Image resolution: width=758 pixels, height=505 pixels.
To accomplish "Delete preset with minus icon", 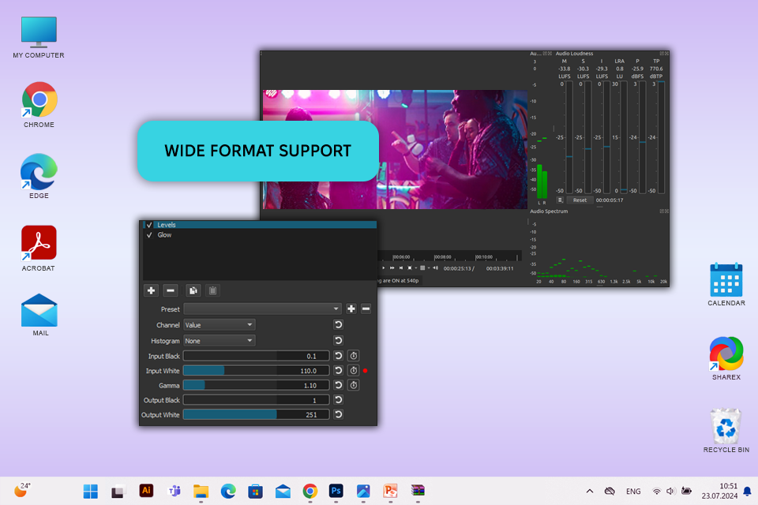I will [x=366, y=309].
